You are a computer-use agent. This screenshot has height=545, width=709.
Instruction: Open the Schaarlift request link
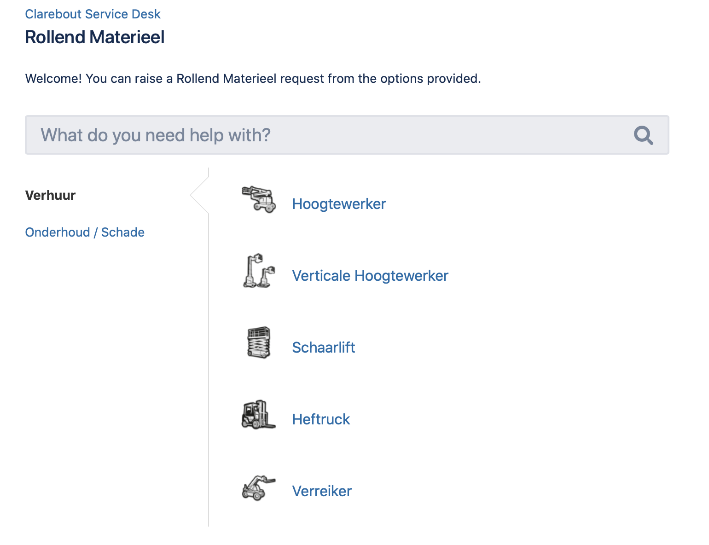pyautogui.click(x=323, y=348)
